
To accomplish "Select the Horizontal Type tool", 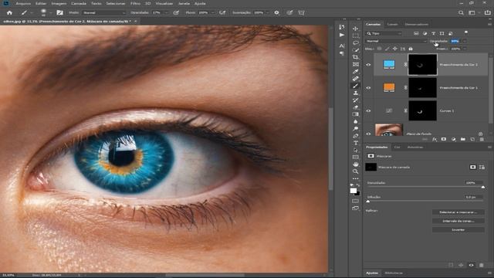I will point(355,143).
